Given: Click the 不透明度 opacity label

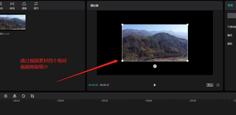Looking at the screenshot, I should (232, 27).
